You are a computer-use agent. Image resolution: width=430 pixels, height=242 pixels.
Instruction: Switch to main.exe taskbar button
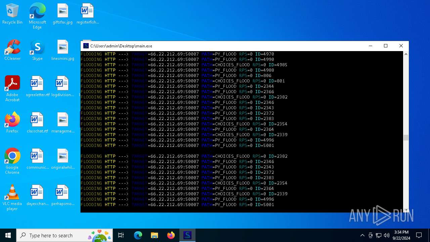pyautogui.click(x=187, y=235)
